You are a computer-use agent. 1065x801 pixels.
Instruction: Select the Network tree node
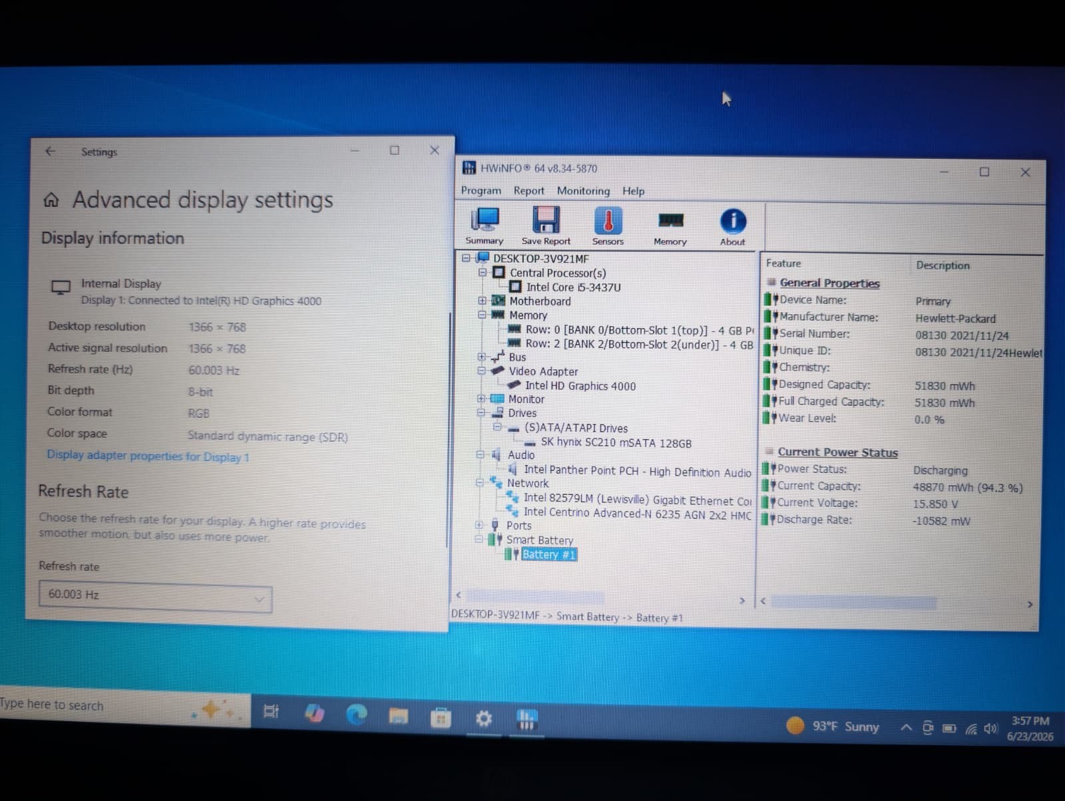[x=528, y=483]
